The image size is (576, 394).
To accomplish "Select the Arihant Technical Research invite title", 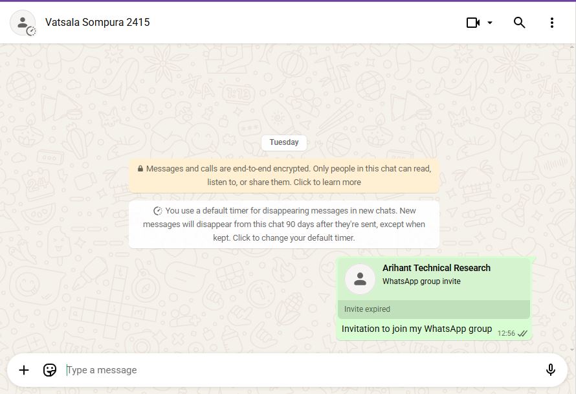I will point(436,268).
